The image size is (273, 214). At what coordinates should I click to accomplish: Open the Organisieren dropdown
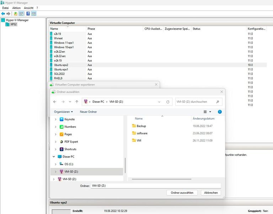(x=63, y=112)
